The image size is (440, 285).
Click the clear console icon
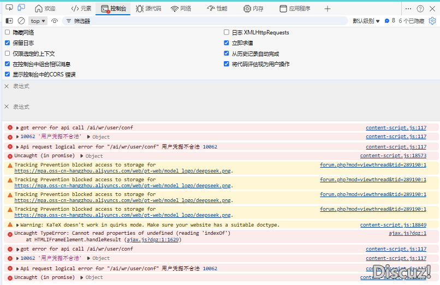tap(21, 21)
